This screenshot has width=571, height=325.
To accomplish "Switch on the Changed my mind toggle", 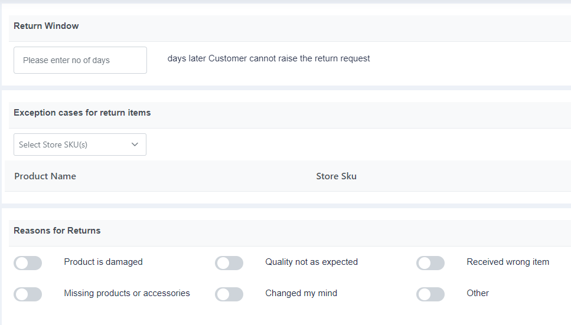I will coord(229,294).
